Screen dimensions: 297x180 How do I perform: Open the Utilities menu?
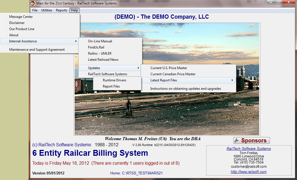[x=47, y=10]
